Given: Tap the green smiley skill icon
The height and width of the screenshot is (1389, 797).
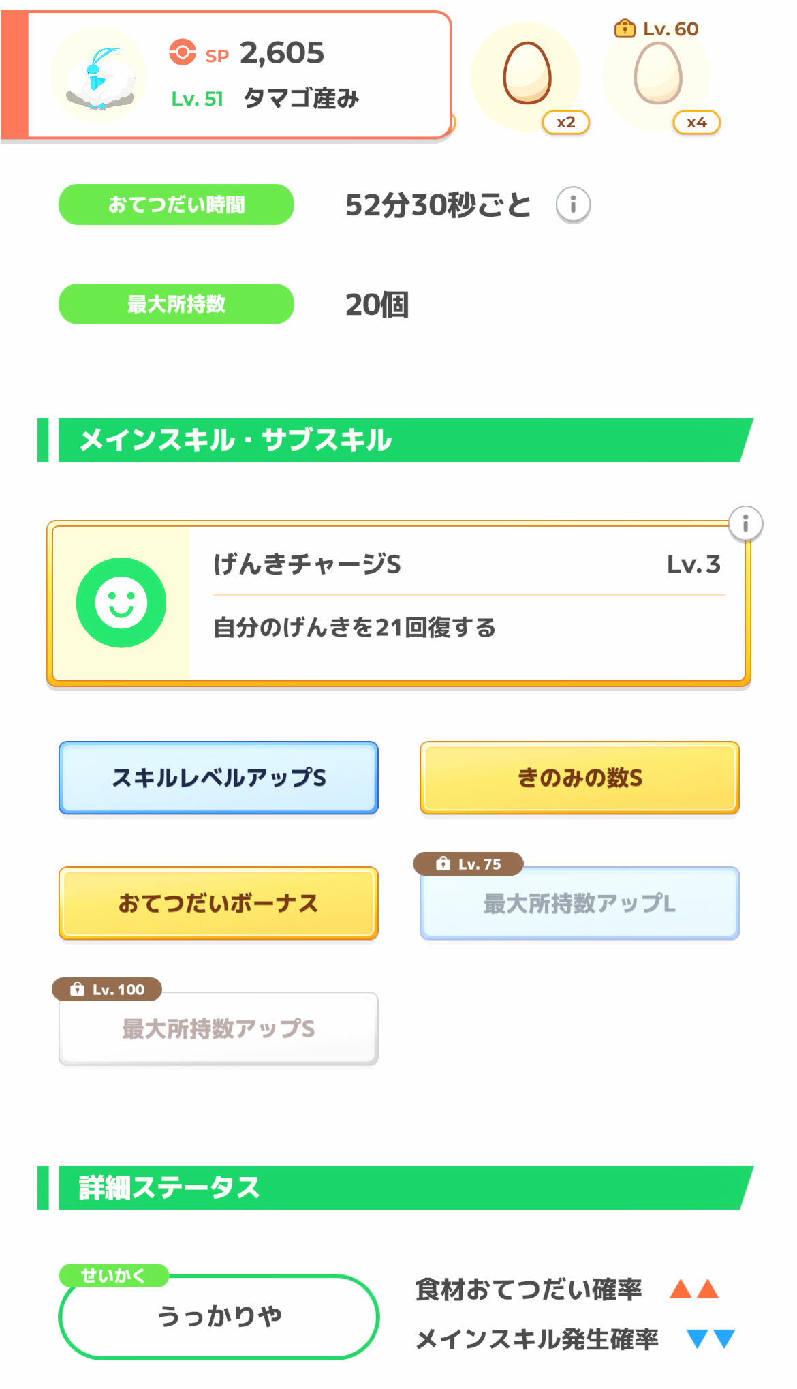Looking at the screenshot, I should tap(121, 602).
